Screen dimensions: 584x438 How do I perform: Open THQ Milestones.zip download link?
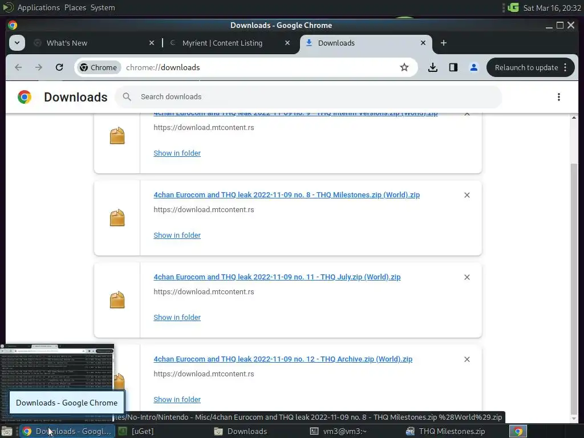[x=286, y=195]
